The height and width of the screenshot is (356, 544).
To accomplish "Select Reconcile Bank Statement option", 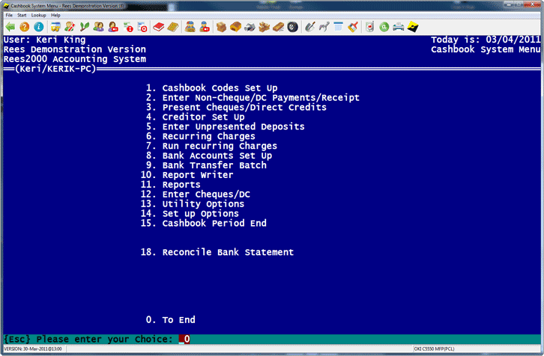I will pyautogui.click(x=227, y=253).
